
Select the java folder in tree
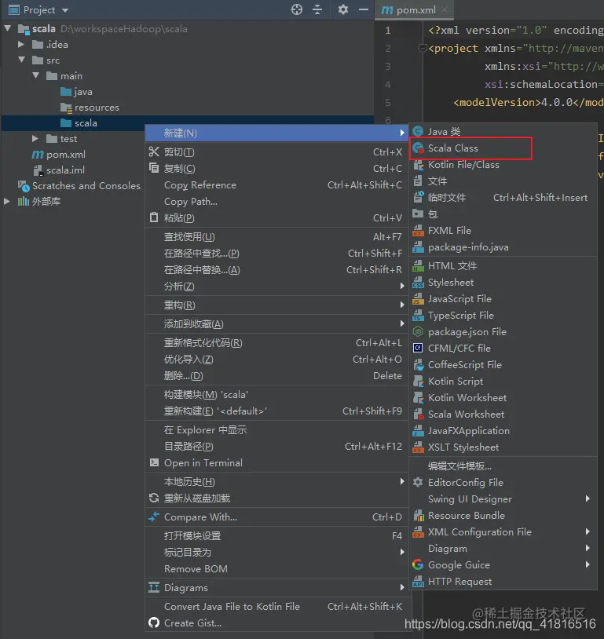click(76, 92)
